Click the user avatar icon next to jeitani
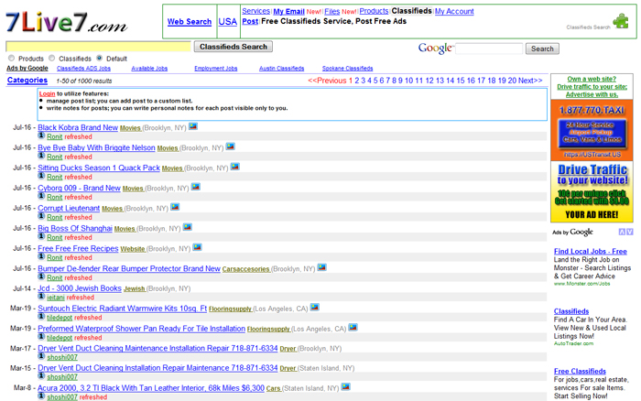Image resolution: width=641 pixels, height=401 pixels. (41, 297)
